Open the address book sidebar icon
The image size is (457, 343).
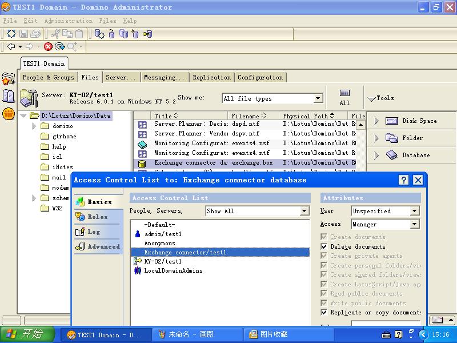(9, 96)
